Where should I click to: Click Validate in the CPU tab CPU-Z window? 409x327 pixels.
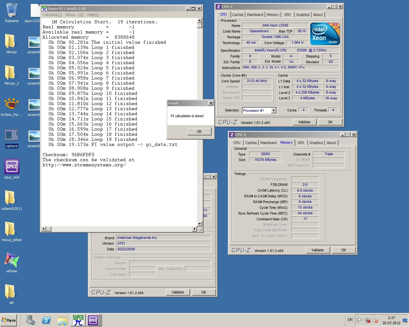click(304, 122)
